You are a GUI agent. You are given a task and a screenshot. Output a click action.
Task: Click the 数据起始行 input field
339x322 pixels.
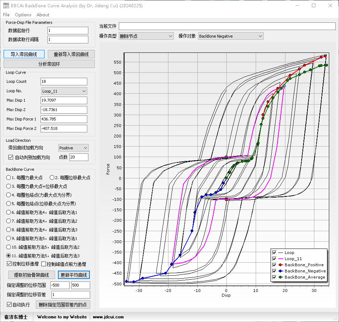point(68,30)
